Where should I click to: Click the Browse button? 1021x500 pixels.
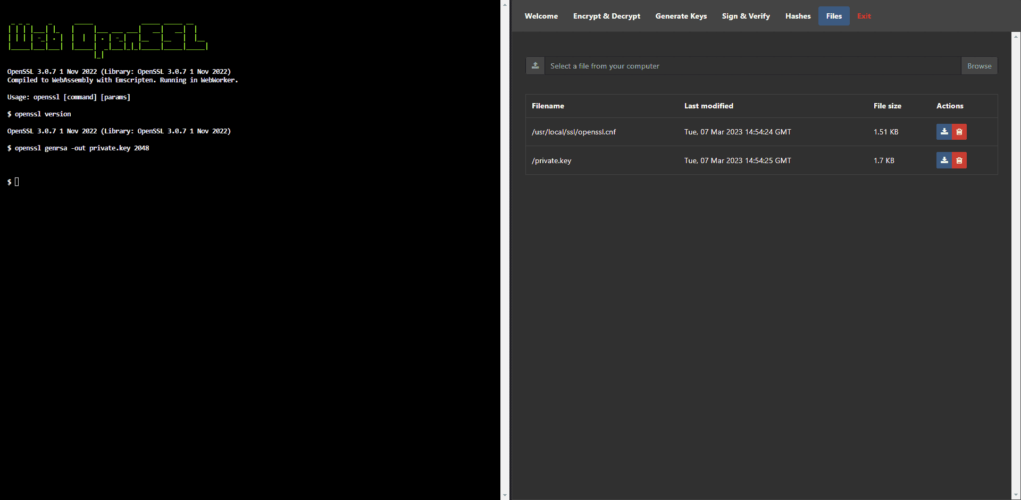[980, 66]
